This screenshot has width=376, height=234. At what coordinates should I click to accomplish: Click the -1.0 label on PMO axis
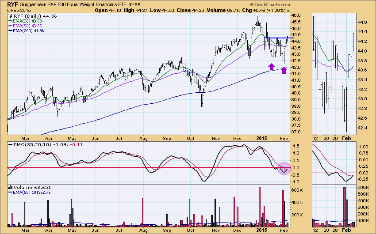[295, 182]
